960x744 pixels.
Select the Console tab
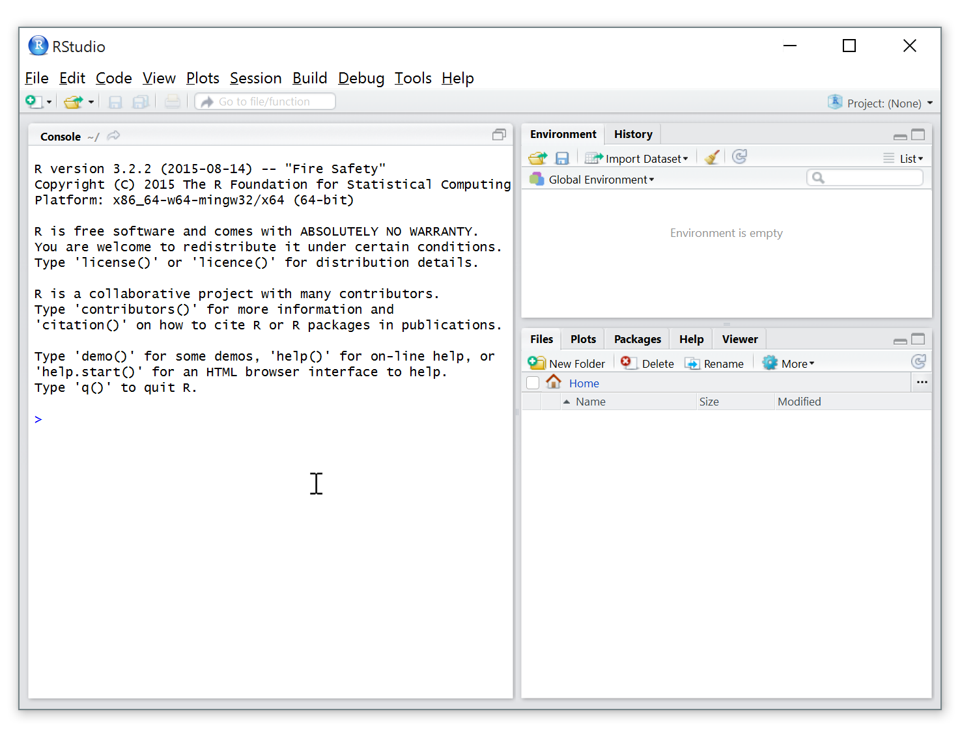[61, 136]
